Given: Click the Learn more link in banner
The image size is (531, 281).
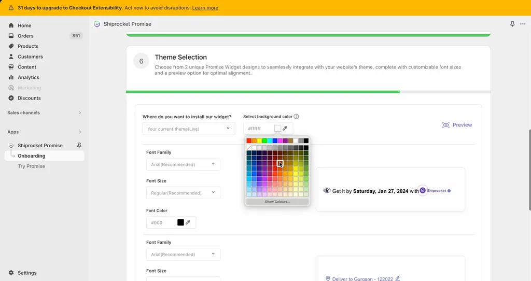Looking at the screenshot, I should [205, 8].
